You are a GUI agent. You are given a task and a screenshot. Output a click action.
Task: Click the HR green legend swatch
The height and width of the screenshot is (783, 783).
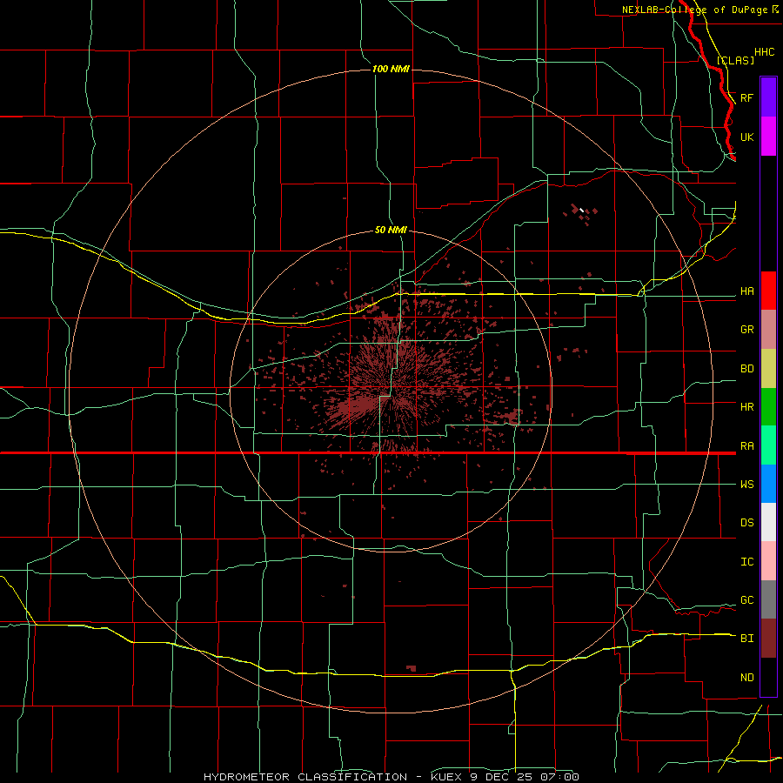point(768,407)
